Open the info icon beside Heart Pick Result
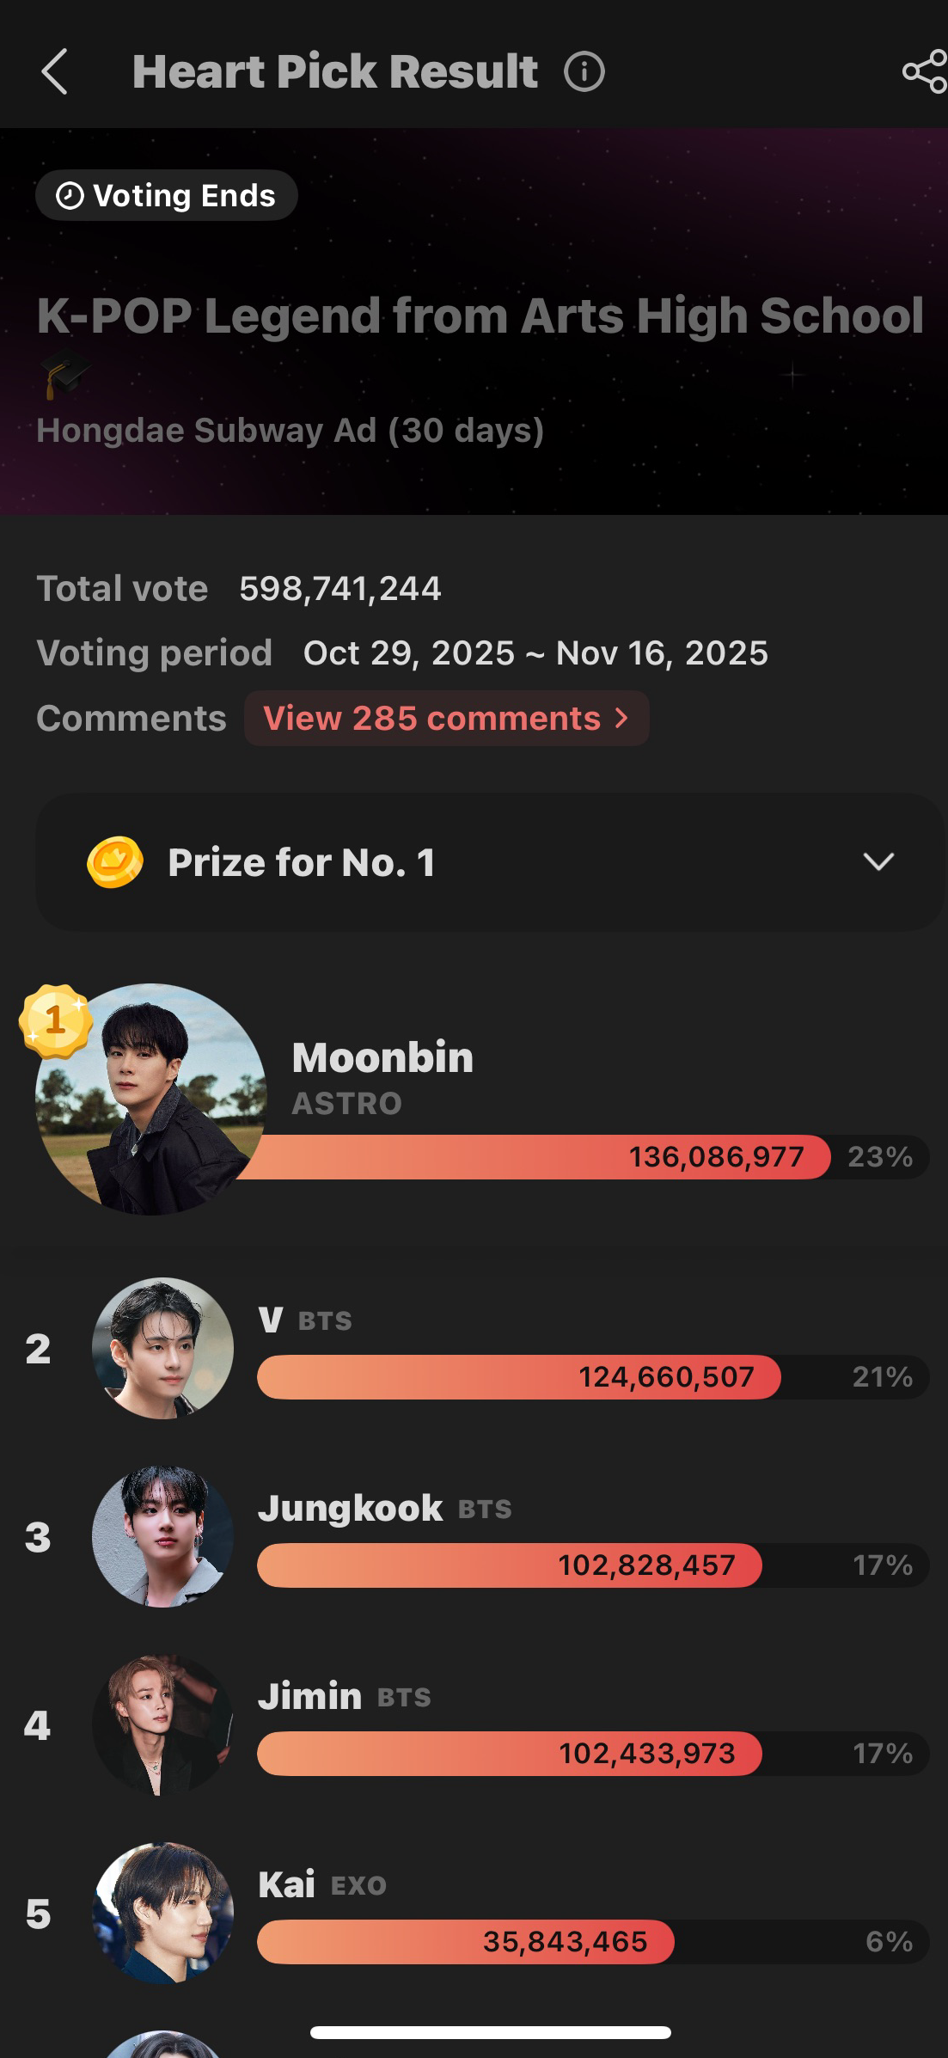 coord(584,71)
